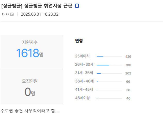Click the body text 수도권 중견 사무직이라고 함
The image size is (163, 130).
30,111
